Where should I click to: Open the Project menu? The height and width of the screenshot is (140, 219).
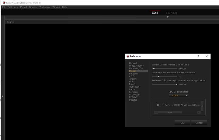[23, 7]
